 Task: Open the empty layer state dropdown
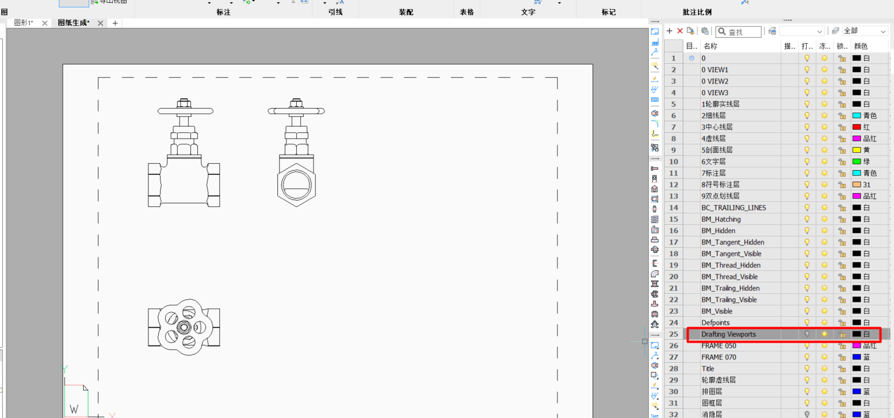point(802,31)
